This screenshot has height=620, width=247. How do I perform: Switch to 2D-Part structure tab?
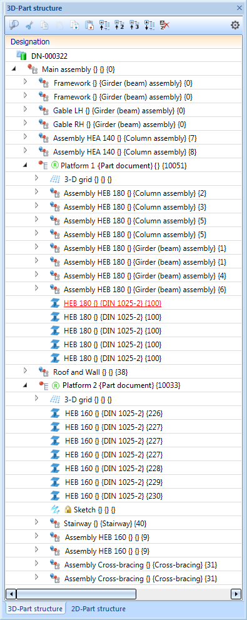click(x=98, y=609)
